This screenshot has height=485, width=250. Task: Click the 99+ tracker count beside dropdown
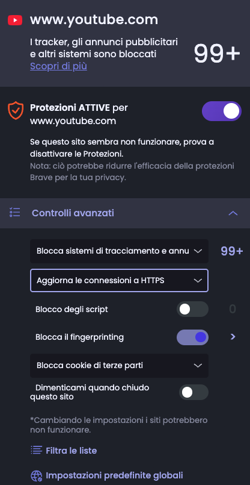(232, 251)
